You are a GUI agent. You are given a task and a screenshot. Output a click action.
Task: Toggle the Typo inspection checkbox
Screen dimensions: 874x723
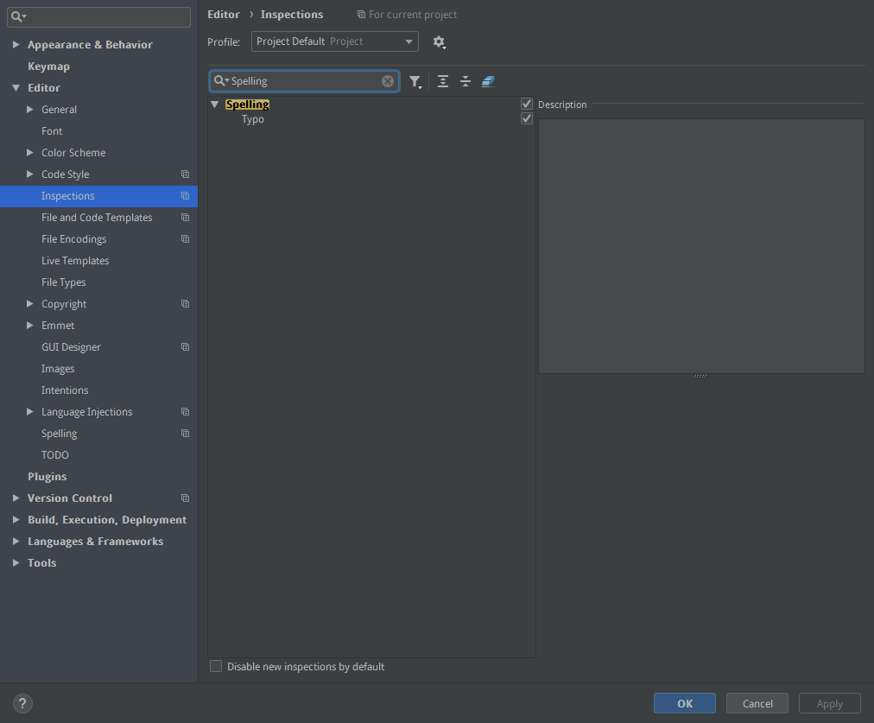tap(527, 118)
